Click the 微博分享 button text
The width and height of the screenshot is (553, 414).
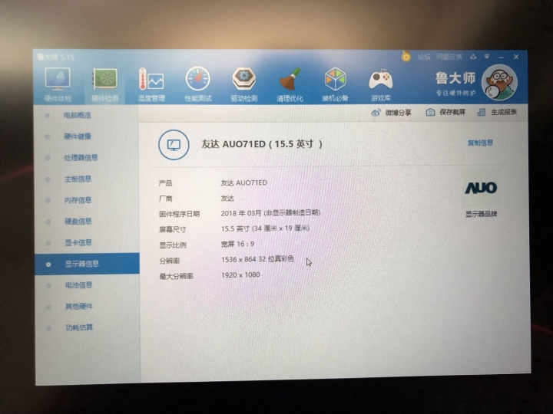[398, 113]
